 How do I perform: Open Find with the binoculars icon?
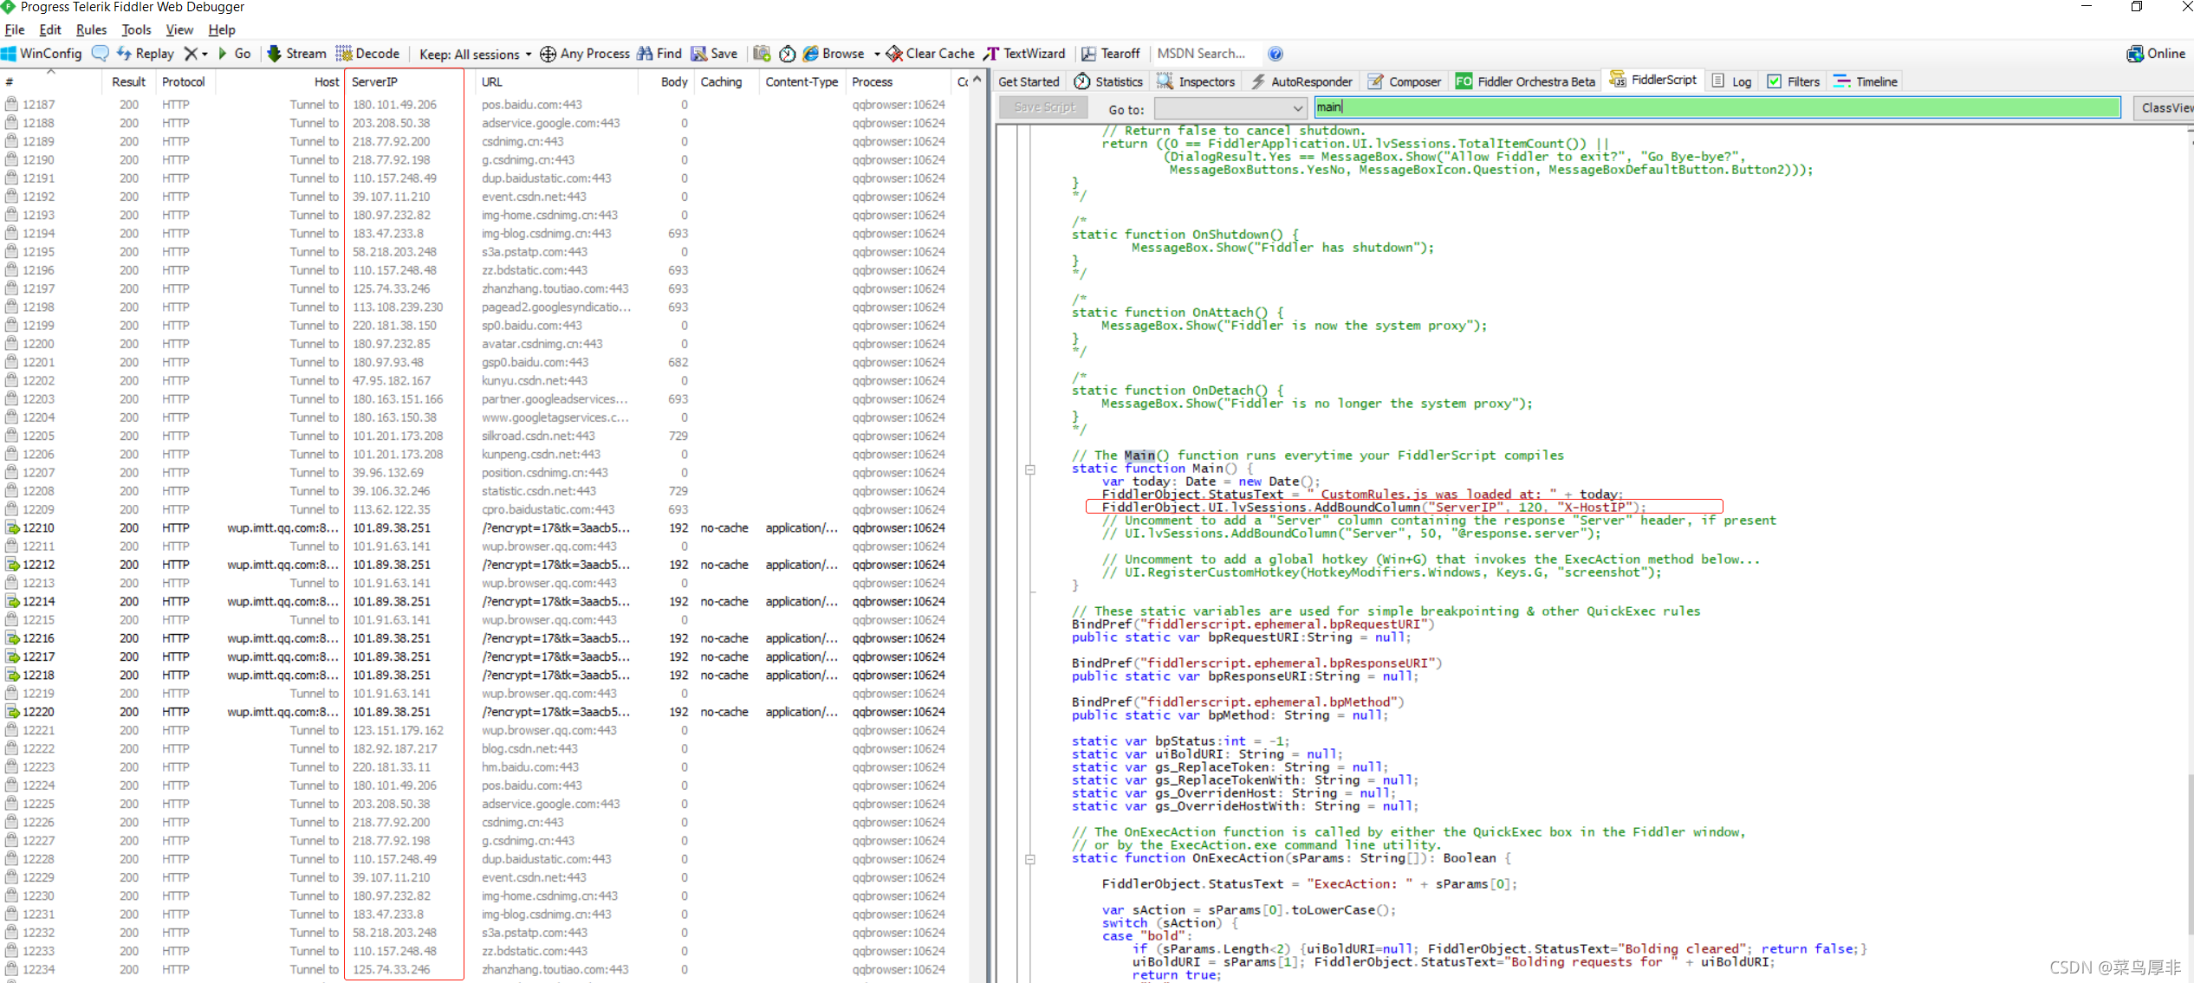coord(659,54)
